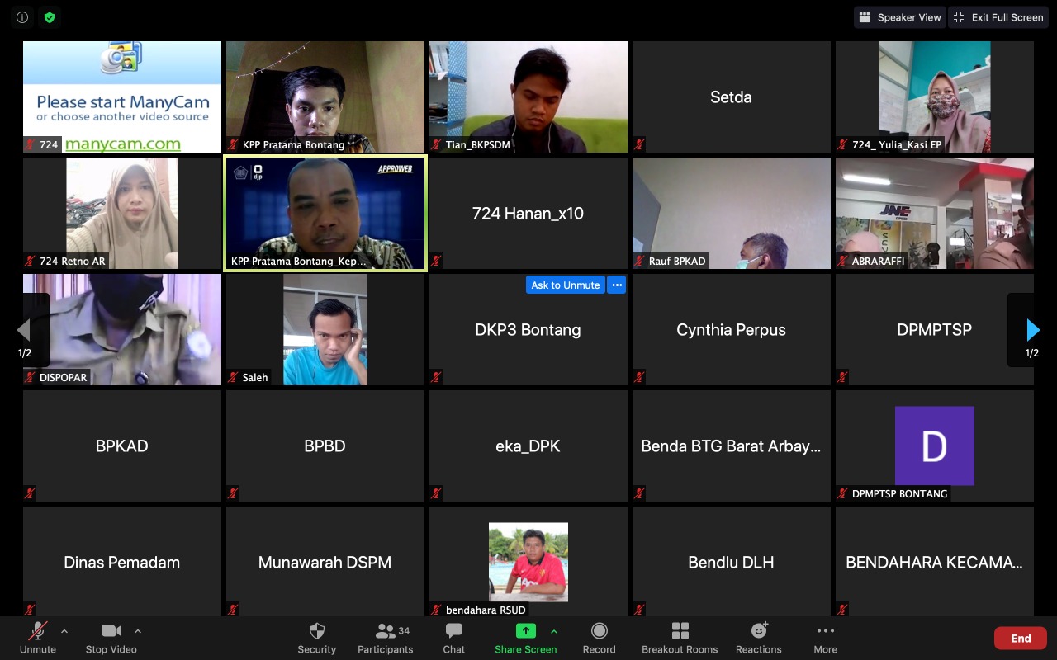Expand Share Screen options arrow

click(554, 631)
